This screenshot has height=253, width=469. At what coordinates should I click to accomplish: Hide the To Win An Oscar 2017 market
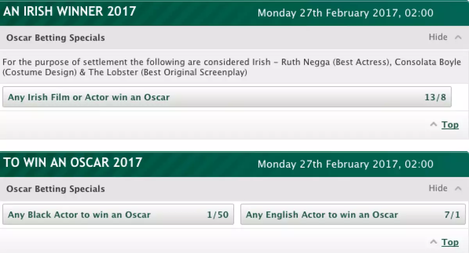[x=438, y=188]
